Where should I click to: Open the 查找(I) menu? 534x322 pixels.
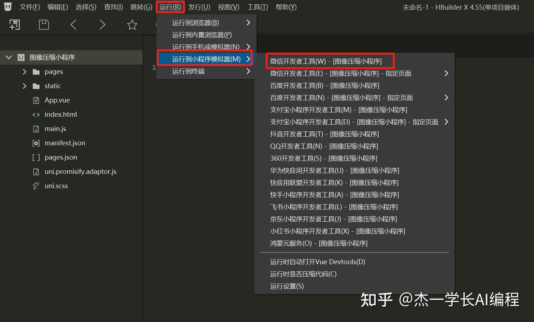click(113, 7)
